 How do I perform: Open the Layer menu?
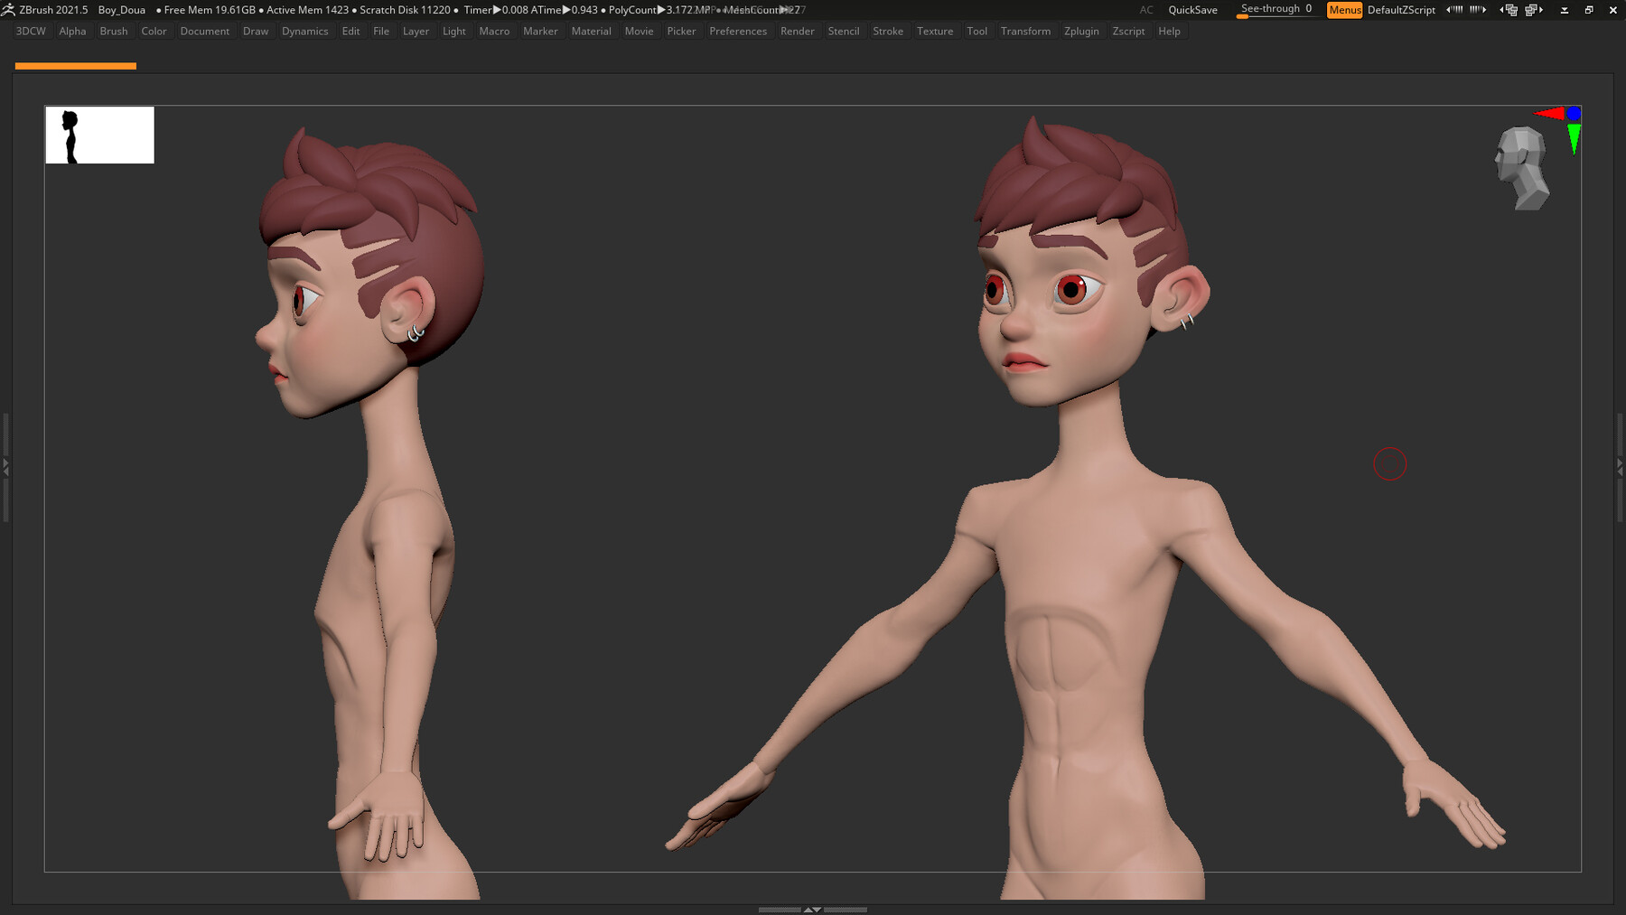pos(416,32)
